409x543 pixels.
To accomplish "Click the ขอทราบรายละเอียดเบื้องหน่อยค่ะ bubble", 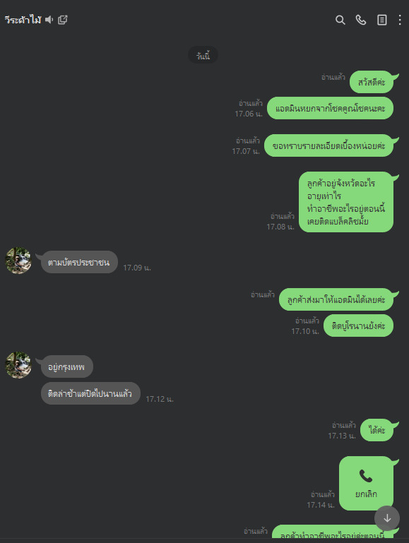I will pyautogui.click(x=328, y=145).
